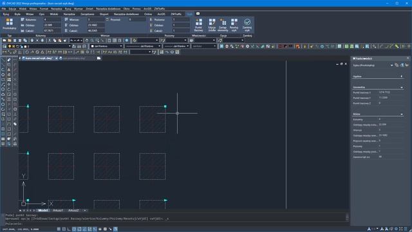Open the object type dropdown in Properties panel

click(x=391, y=65)
